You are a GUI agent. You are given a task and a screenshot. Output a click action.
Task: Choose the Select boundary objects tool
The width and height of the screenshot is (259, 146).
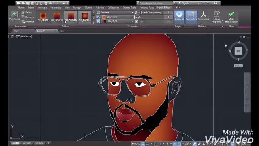[x=27, y=13]
